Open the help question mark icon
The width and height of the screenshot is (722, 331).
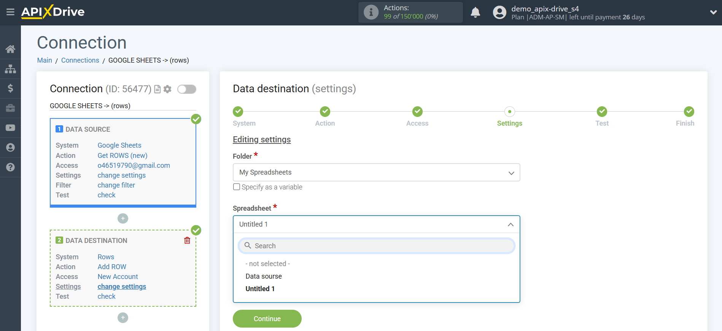click(x=10, y=167)
